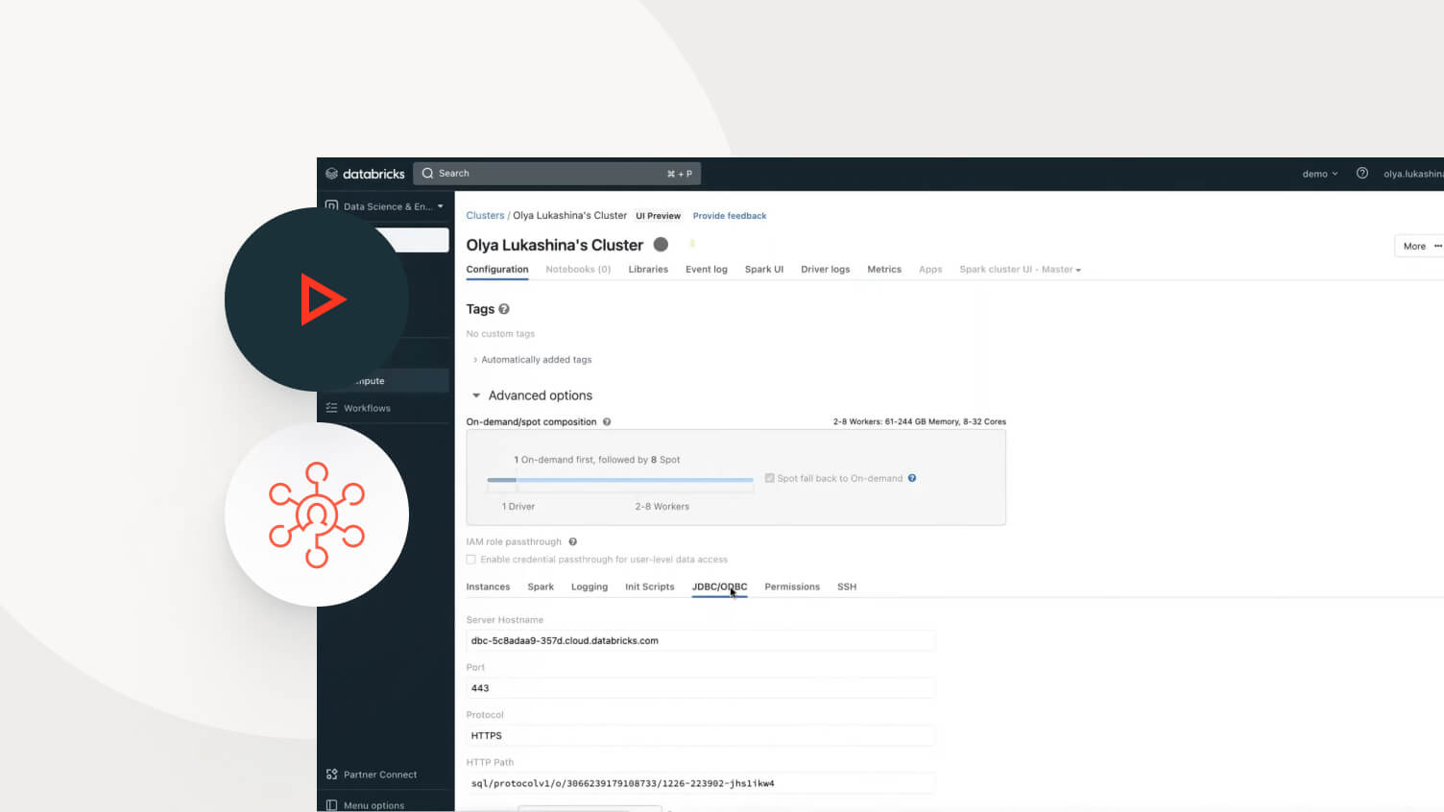Open the Spark UI tab
The height and width of the screenshot is (812, 1444).
point(764,270)
